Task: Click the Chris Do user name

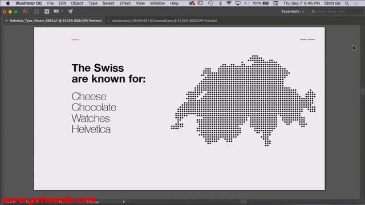Action: (x=332, y=3)
